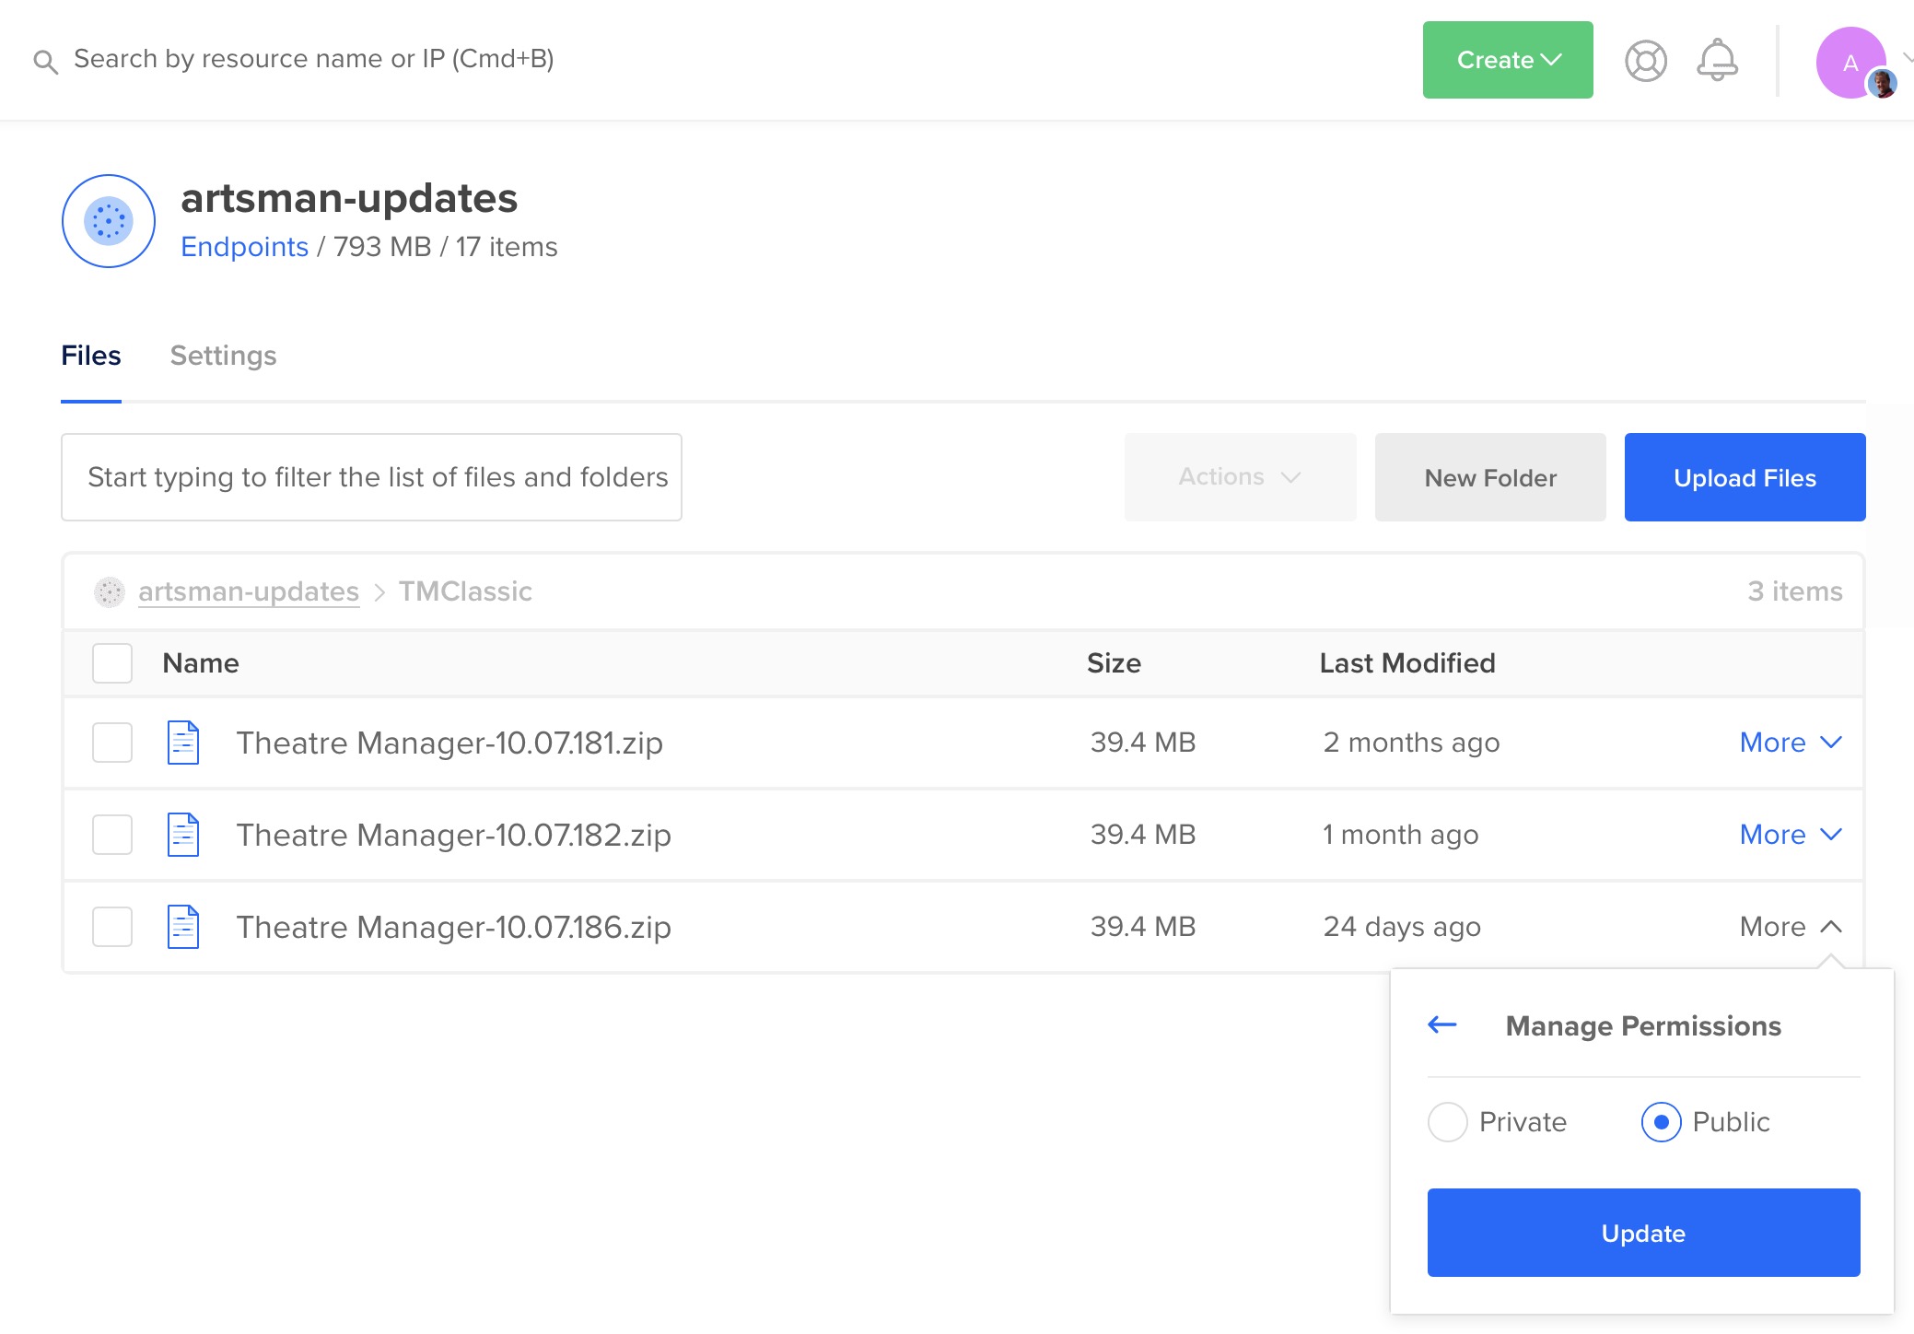Image resolution: width=1914 pixels, height=1334 pixels.
Task: Click file icon for Theatre Manager-10.07.186.zip
Action: click(183, 927)
